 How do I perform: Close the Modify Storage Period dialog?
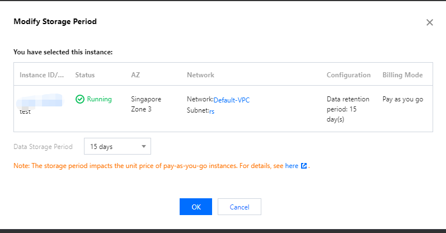point(430,22)
